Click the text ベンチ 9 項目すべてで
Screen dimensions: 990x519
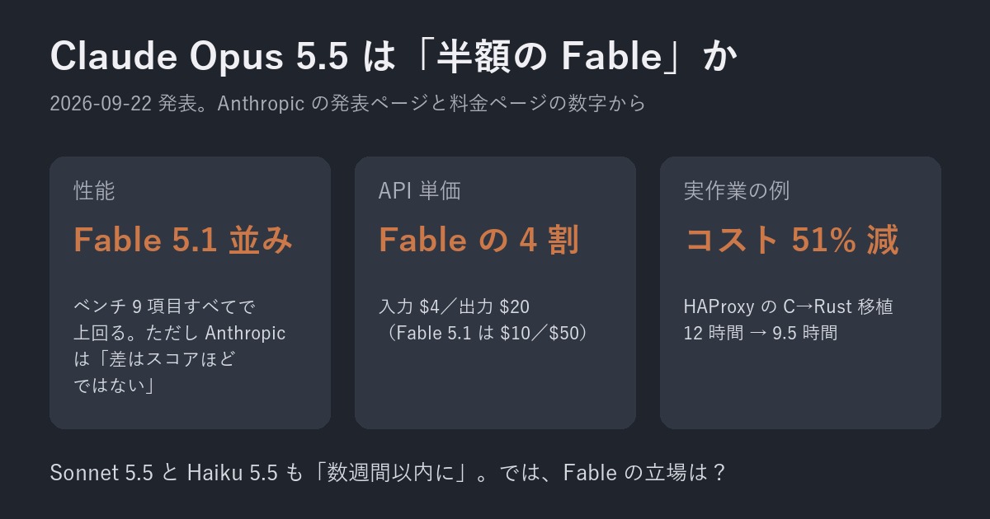(164, 306)
